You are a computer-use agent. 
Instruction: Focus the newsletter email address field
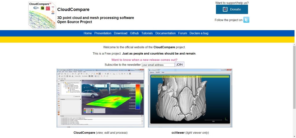point(158,65)
